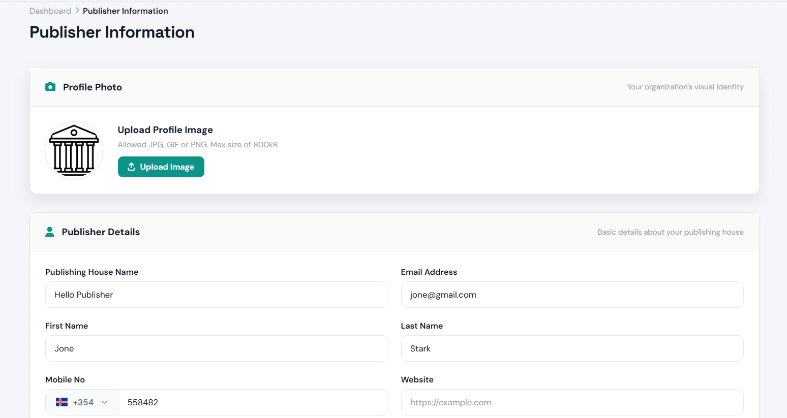Click the camera icon beside Profile Photo

coord(50,87)
